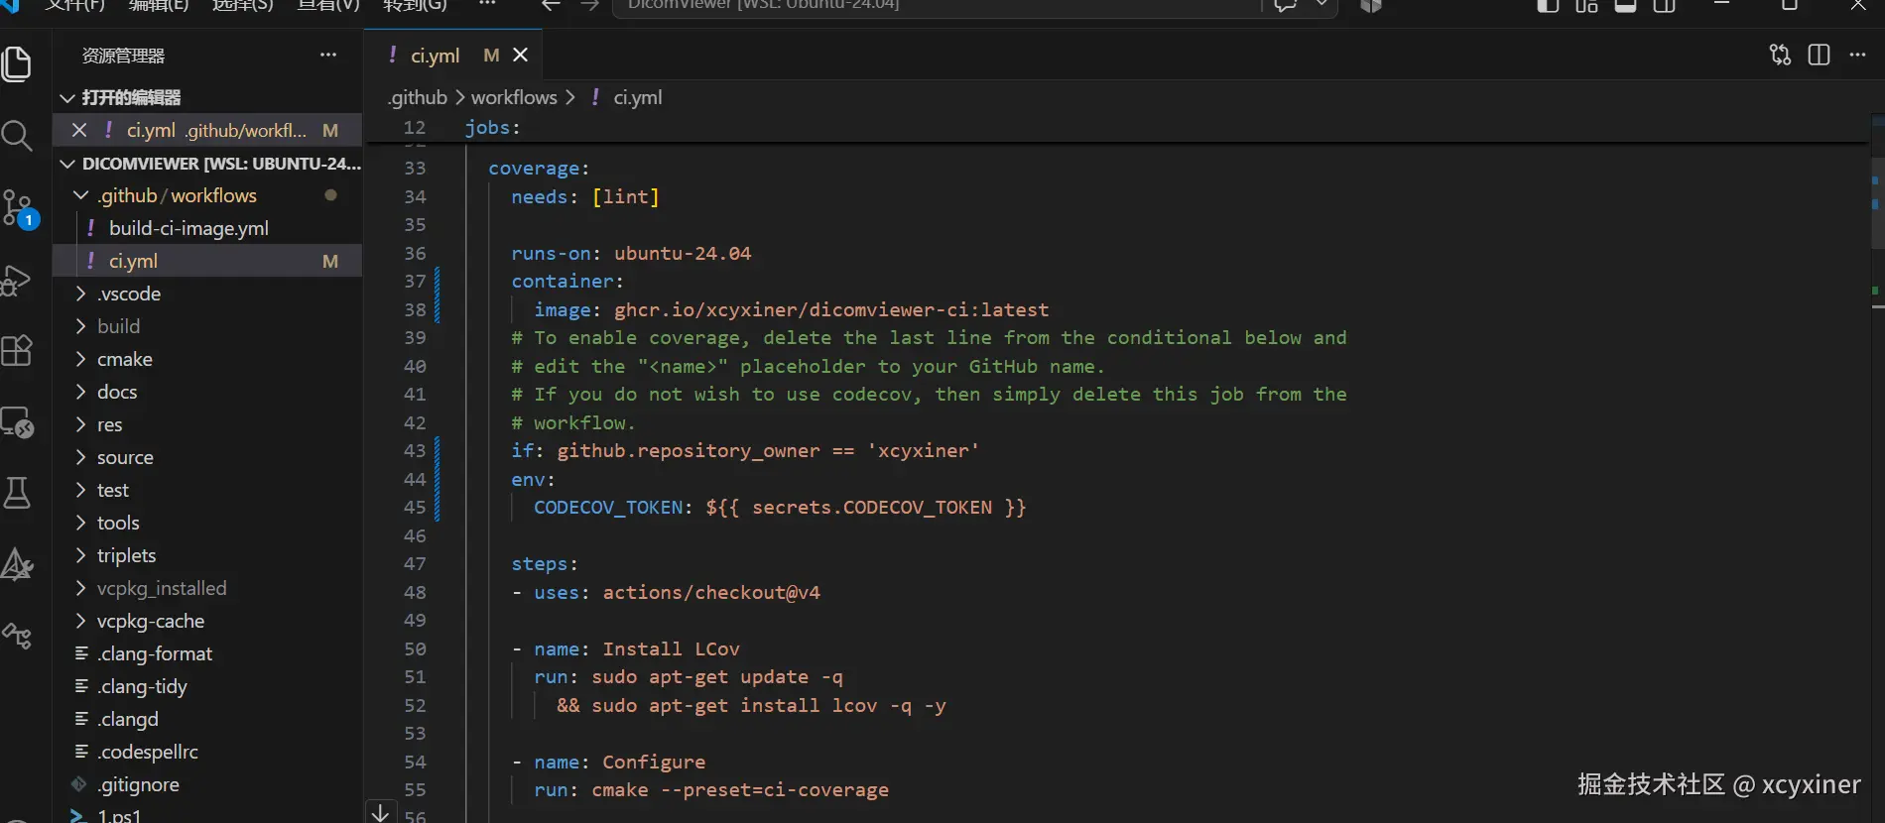The height and width of the screenshot is (823, 1885).
Task: Open the .gitignore file
Action: [206, 784]
